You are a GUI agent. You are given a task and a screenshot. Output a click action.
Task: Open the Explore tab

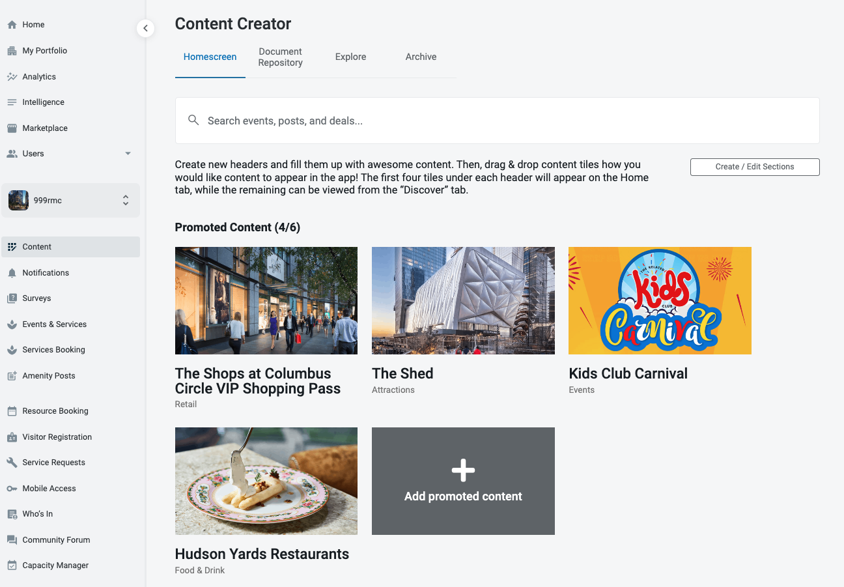pos(350,57)
